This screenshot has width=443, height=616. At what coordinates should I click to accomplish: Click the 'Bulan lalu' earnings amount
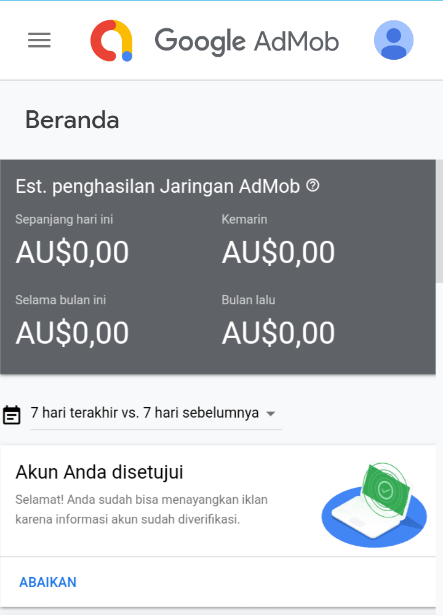coord(278,333)
